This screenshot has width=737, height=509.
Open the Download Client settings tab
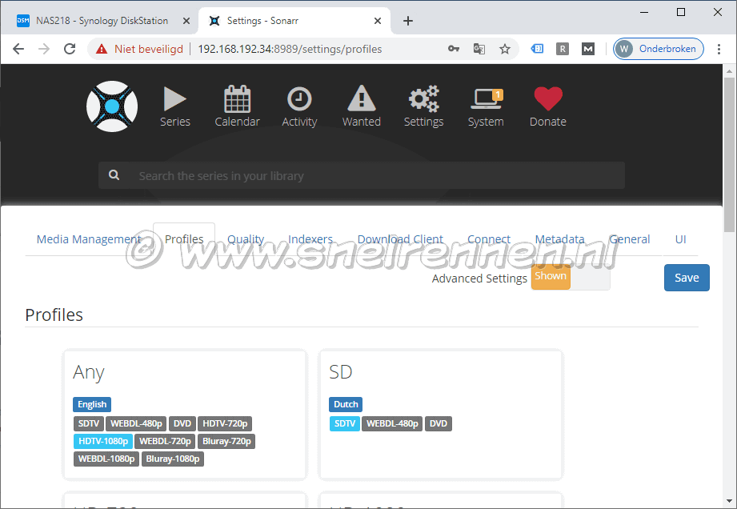pyautogui.click(x=400, y=239)
